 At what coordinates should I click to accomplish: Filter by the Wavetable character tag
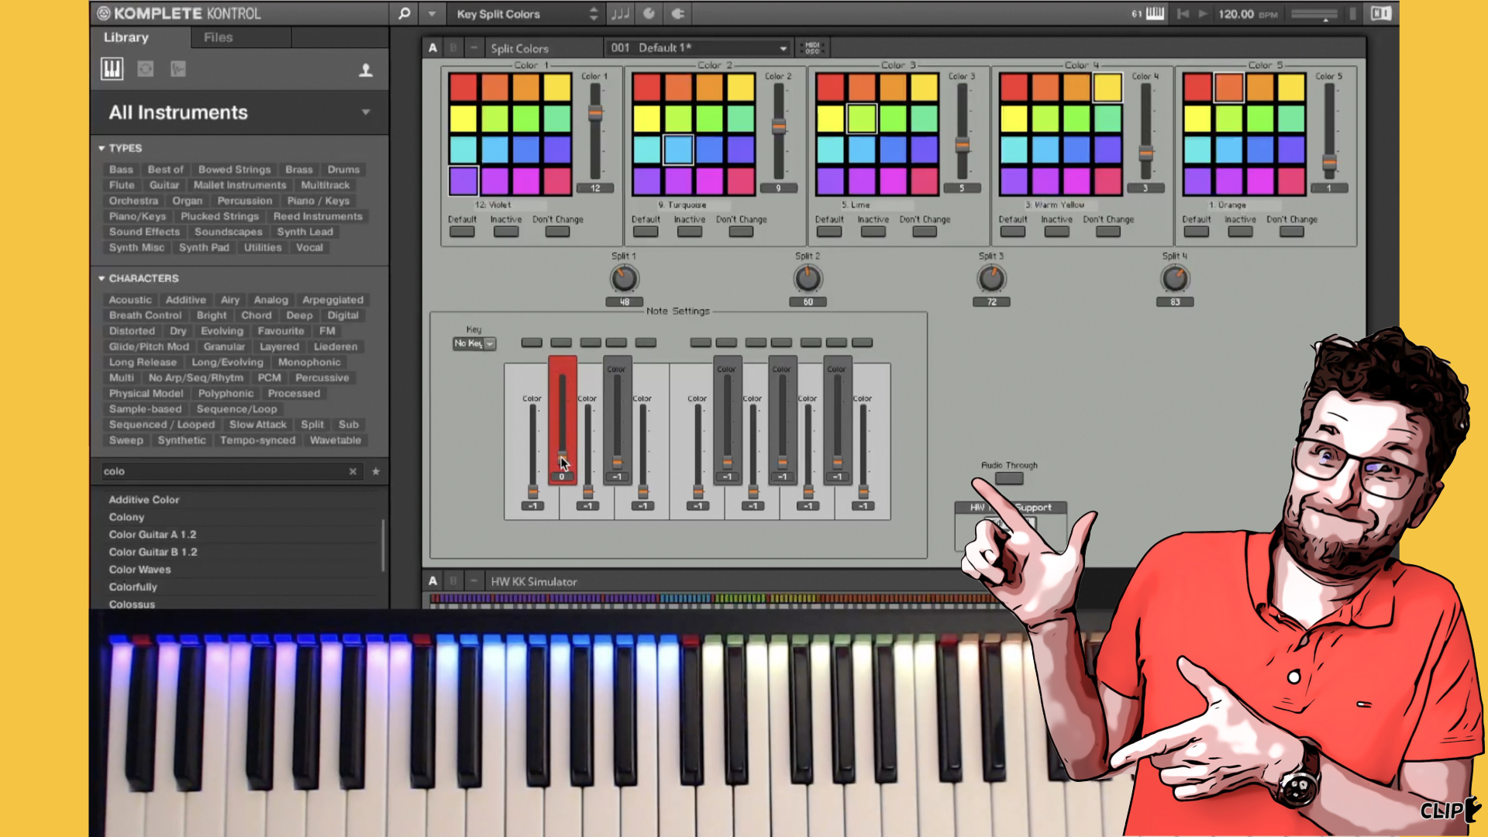pyautogui.click(x=336, y=440)
